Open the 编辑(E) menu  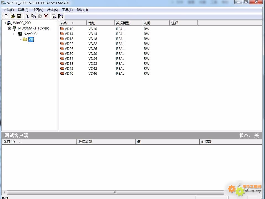click(x=23, y=10)
